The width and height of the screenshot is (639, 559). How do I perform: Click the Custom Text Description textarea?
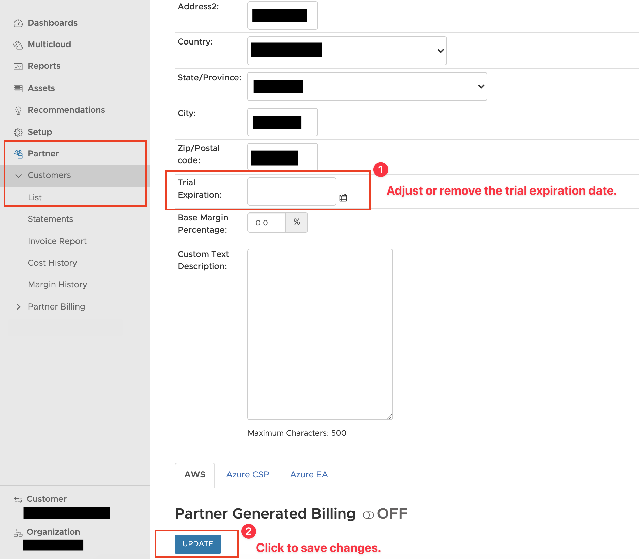click(320, 334)
